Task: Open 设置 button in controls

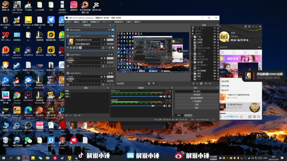Action: [x=197, y=104]
